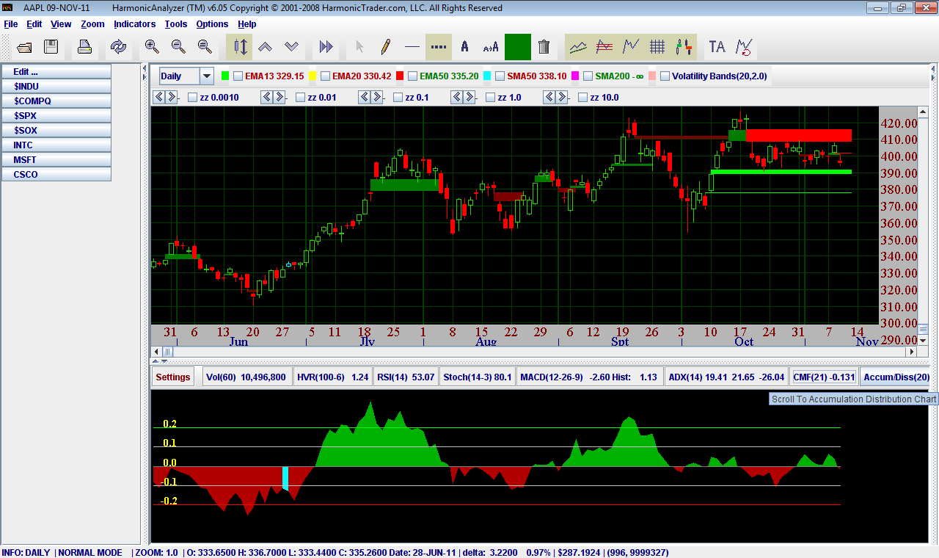Viewport: 939px width, 558px height.
Task: Click the refresh arrows icon
Action: [118, 47]
